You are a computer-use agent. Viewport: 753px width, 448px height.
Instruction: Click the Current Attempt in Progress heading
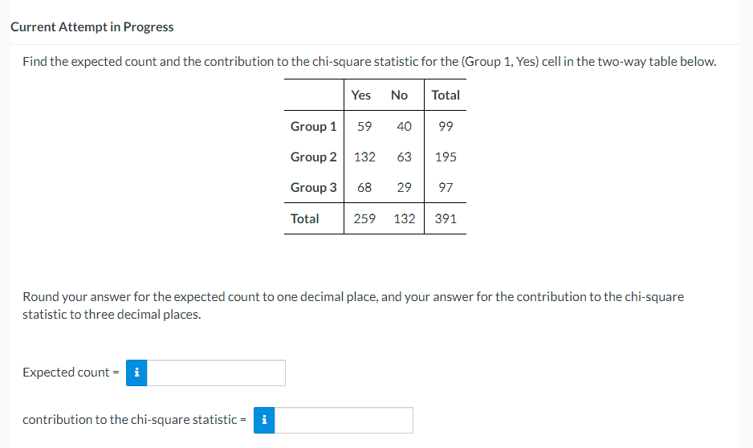point(92,26)
